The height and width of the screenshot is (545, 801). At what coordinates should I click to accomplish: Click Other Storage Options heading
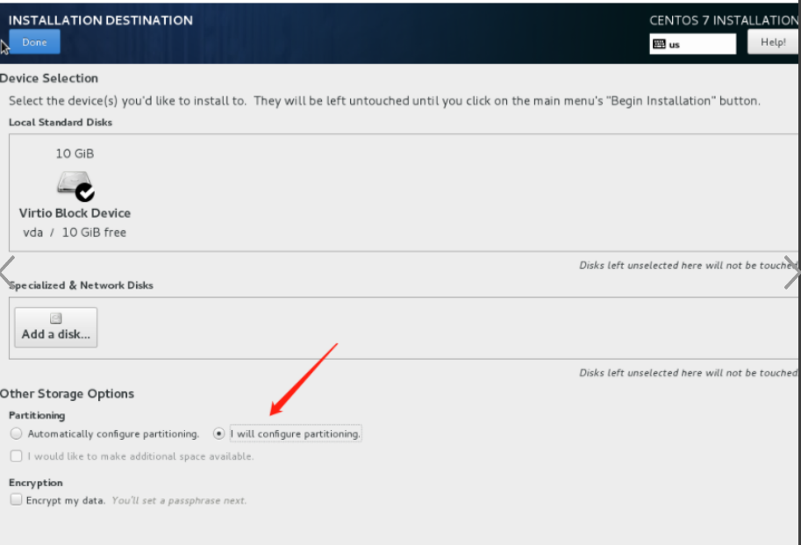[67, 394]
